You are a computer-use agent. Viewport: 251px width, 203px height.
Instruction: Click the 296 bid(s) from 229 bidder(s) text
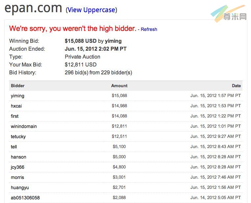coord(98,72)
